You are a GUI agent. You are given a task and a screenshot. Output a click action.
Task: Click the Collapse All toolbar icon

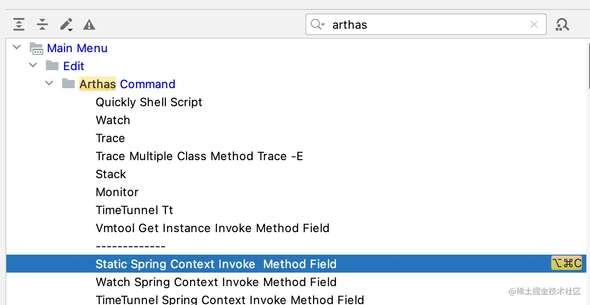[x=42, y=24]
